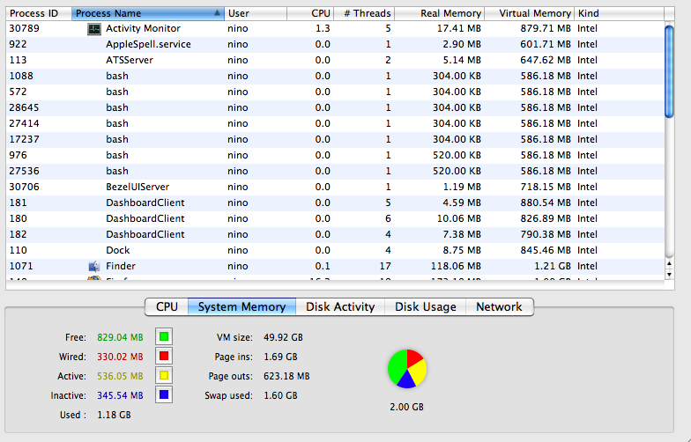691x442 pixels.
Task: Click the blue vertical scrollbar thumb
Action: pyautogui.click(x=669, y=72)
